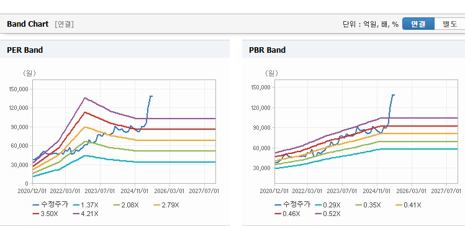Click the price peak in PER Band chart
Screen dimensions: 465x226
point(151,96)
